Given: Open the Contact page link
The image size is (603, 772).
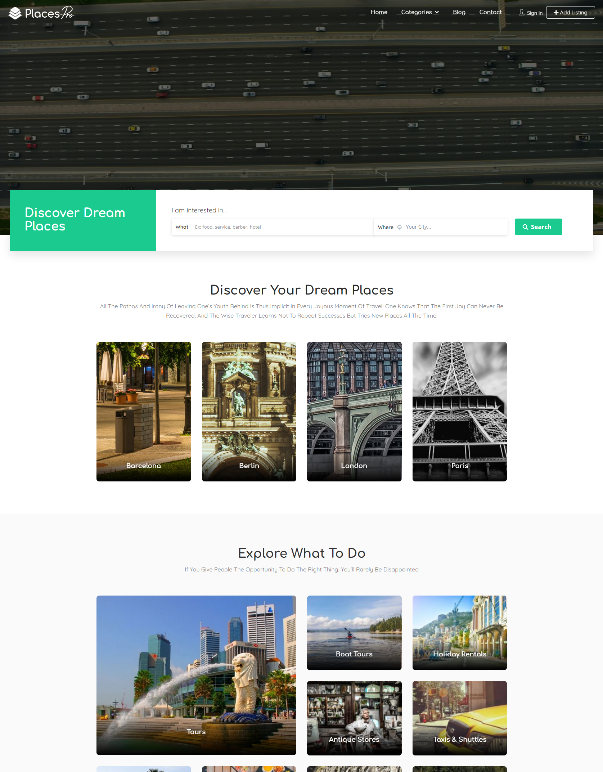Looking at the screenshot, I should (490, 12).
